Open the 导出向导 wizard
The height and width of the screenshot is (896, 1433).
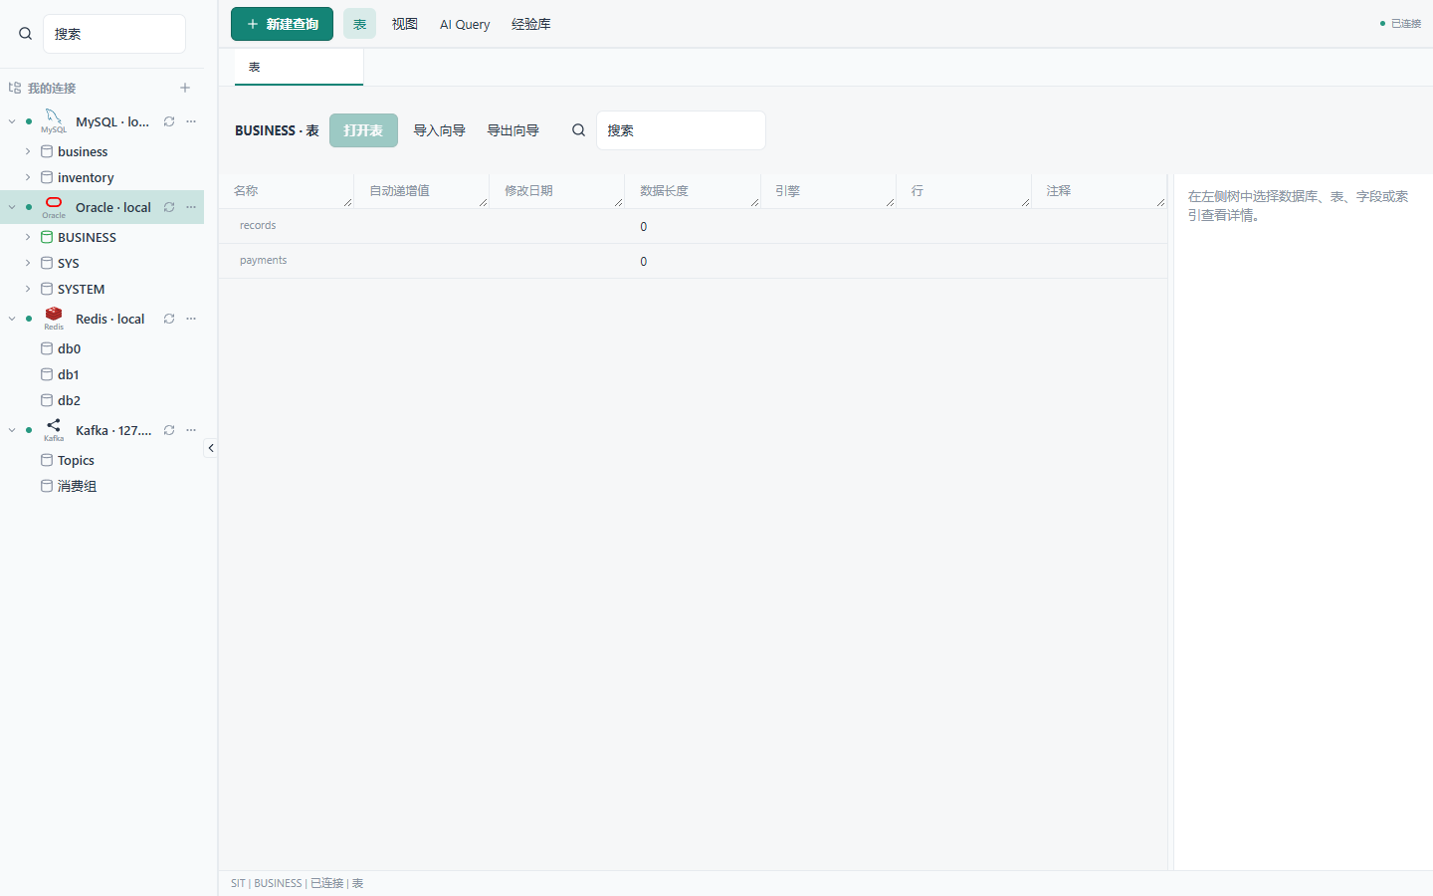pos(513,130)
